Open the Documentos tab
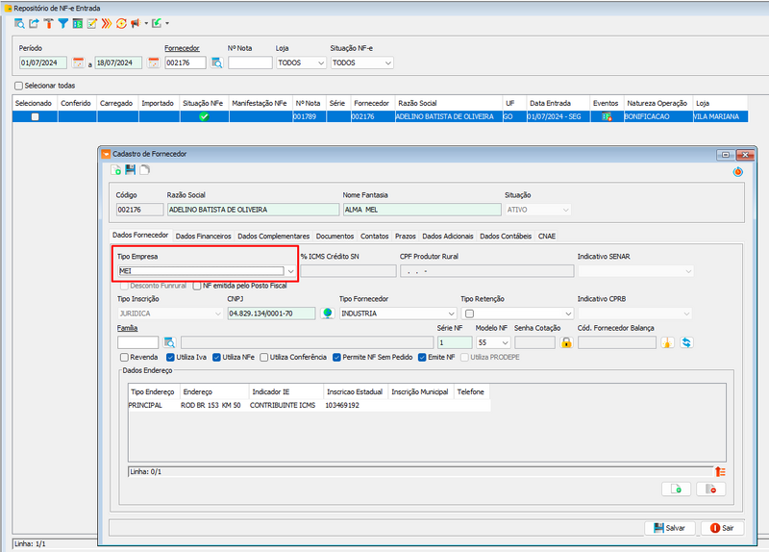Screen dimensions: 769x552 tap(335, 236)
